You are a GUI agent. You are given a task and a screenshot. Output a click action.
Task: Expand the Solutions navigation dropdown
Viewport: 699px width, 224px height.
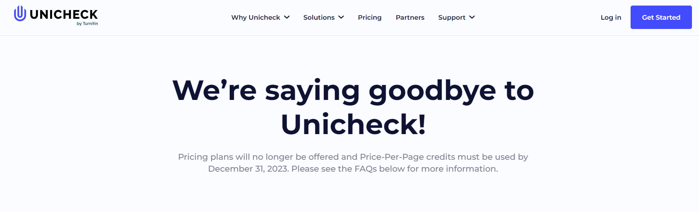pos(319,17)
